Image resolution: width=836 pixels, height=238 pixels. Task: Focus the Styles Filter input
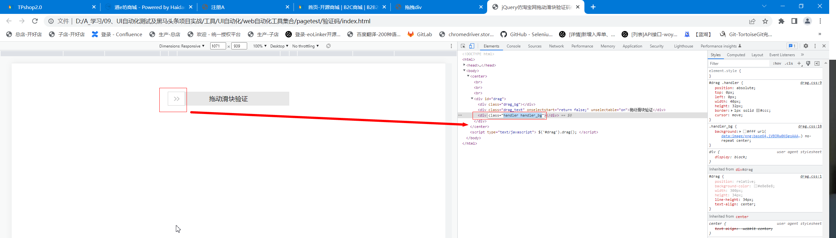tap(738, 63)
